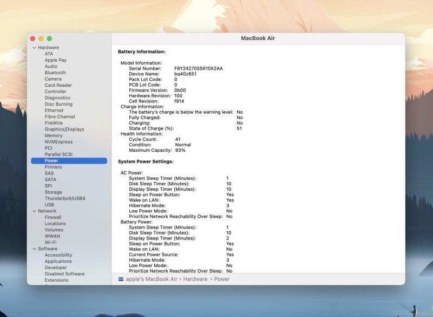This screenshot has height=317, width=433.
Task: Select PCI in the sidebar
Action: tap(48, 148)
